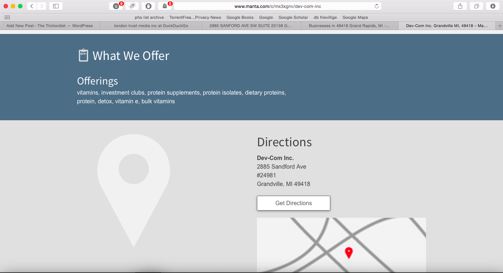Switch to the Trichordist WordPress tab
503x273 pixels.
[x=50, y=26]
